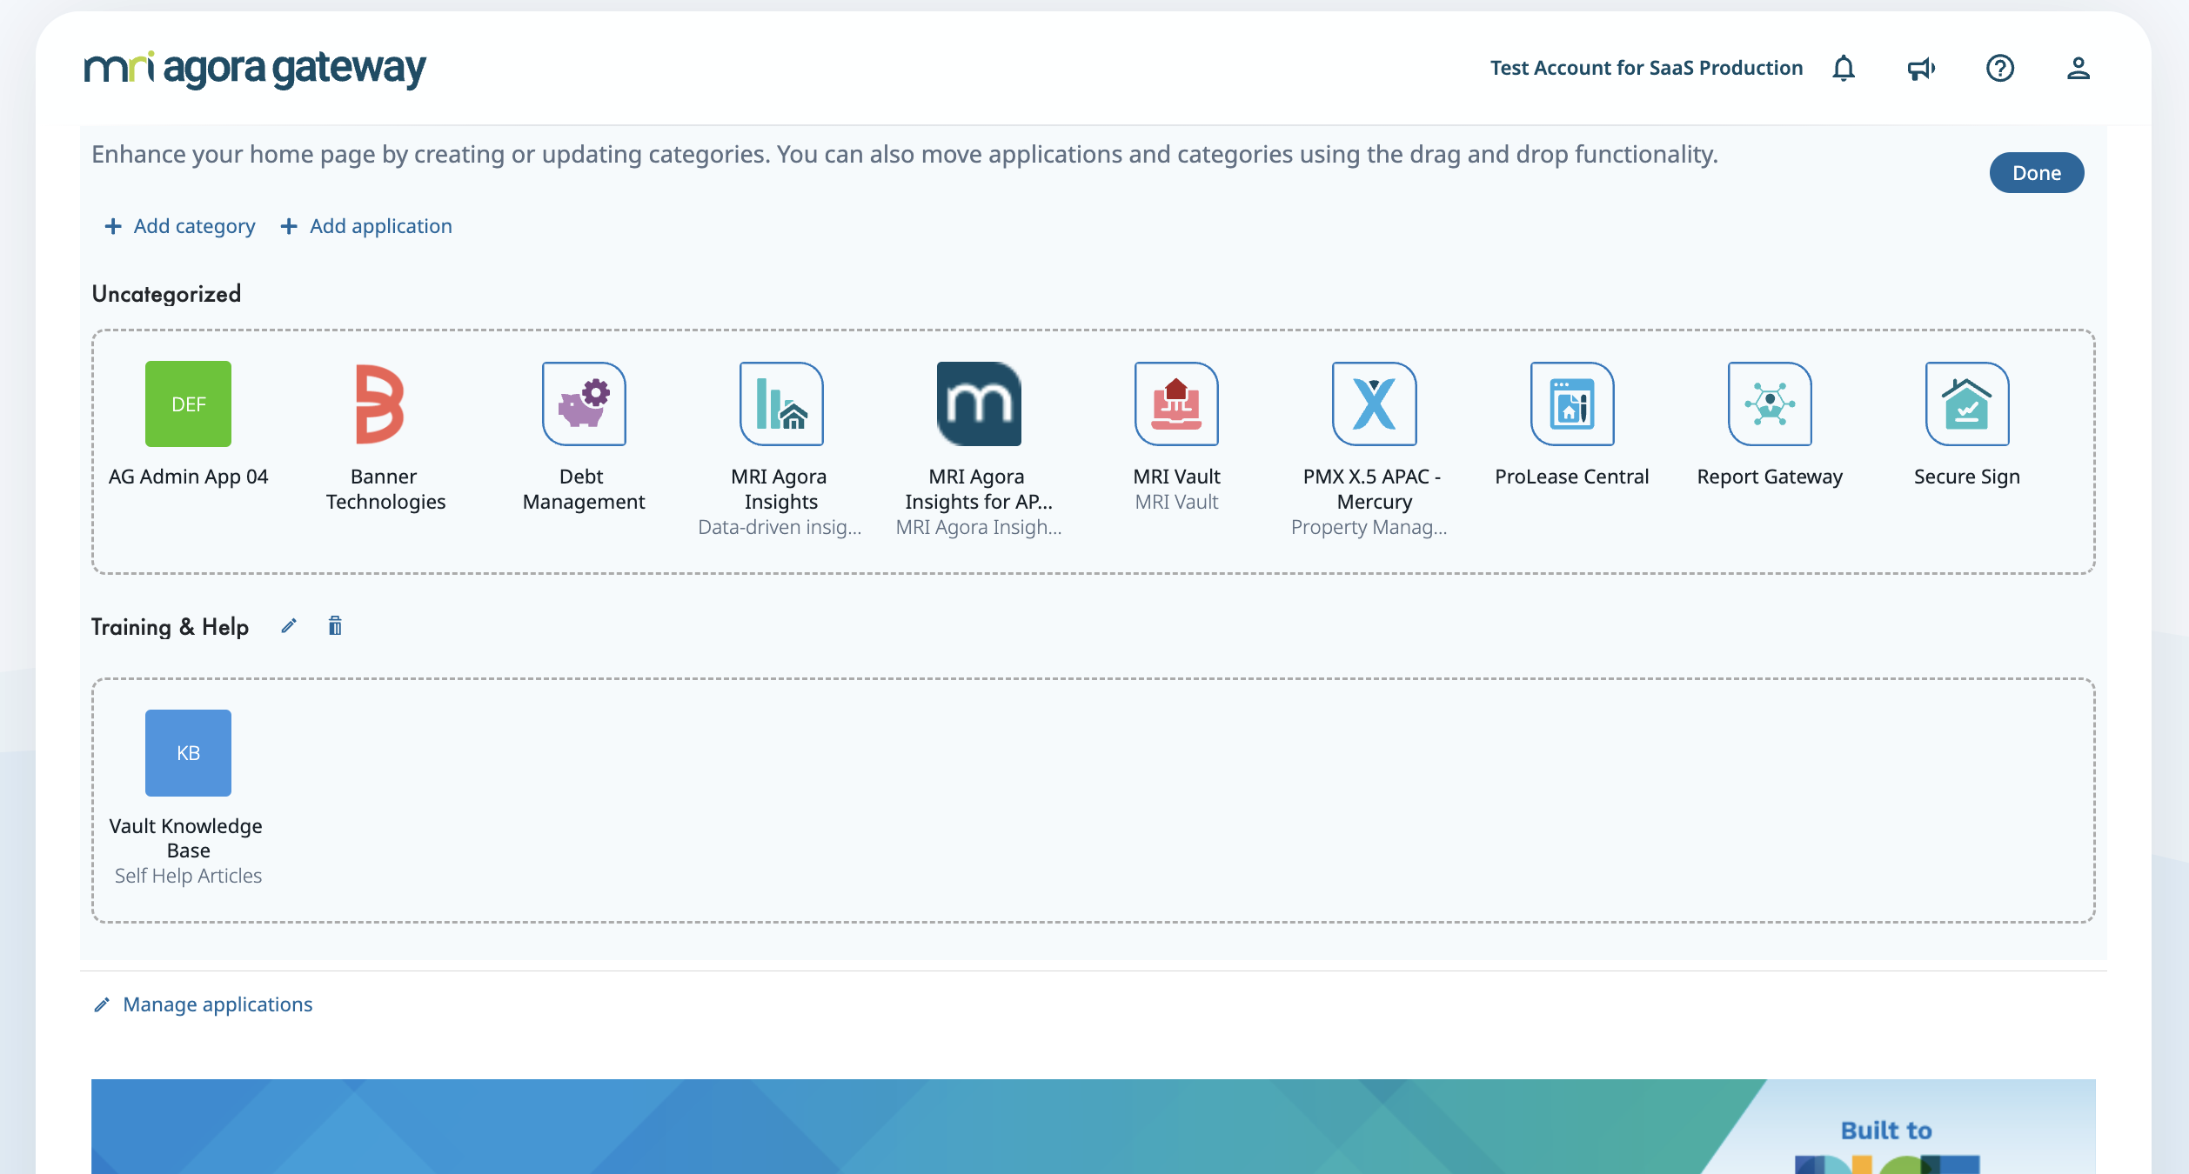Edit the Training & Help category name
2189x1174 pixels.
point(289,626)
